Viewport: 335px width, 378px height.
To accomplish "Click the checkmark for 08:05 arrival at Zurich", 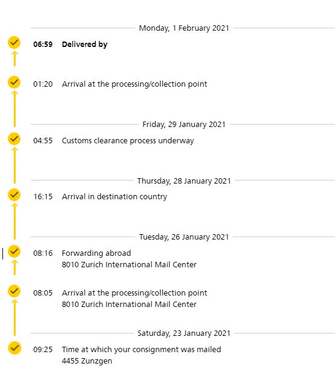I will (14, 291).
